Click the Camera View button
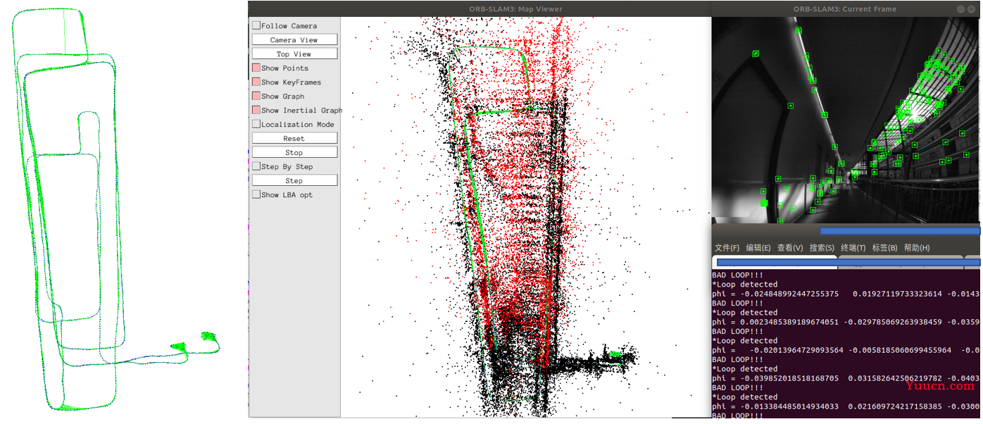 [294, 40]
